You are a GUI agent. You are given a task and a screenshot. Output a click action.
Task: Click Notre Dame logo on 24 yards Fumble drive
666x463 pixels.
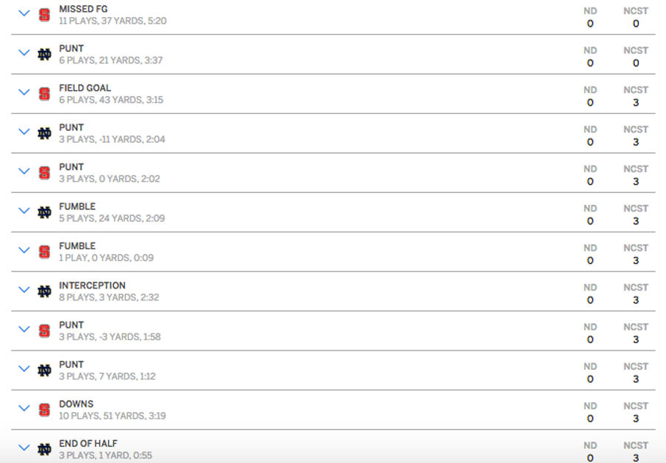(x=44, y=212)
